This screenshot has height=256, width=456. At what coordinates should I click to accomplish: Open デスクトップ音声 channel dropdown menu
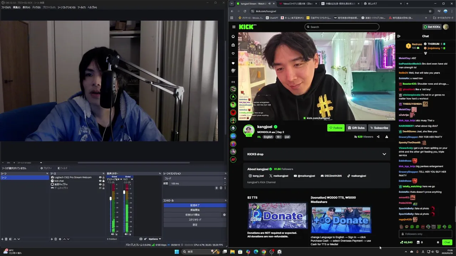pyautogui.click(x=121, y=179)
